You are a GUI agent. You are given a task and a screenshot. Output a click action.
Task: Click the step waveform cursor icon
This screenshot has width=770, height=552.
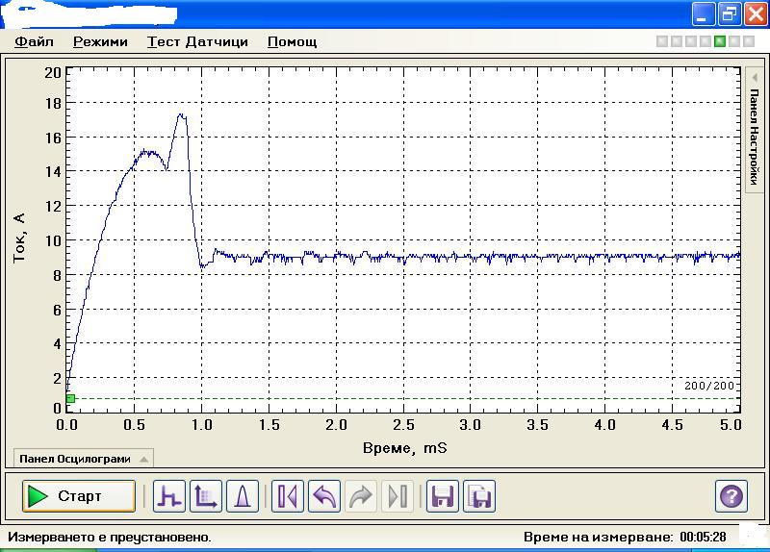click(169, 496)
